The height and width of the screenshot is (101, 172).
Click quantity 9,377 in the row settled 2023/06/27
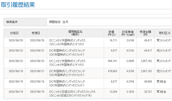pyautogui.click(x=114, y=50)
